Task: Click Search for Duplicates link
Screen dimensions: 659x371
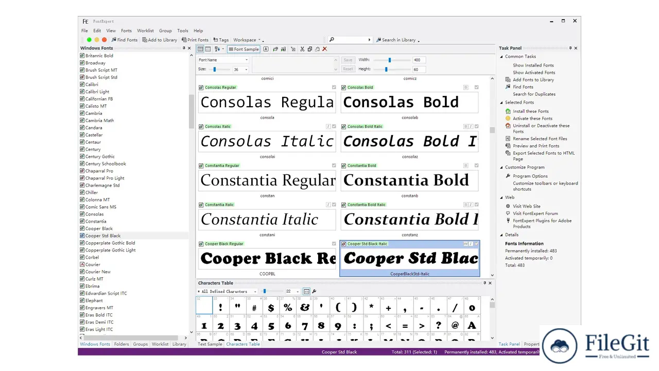Action: click(x=534, y=94)
